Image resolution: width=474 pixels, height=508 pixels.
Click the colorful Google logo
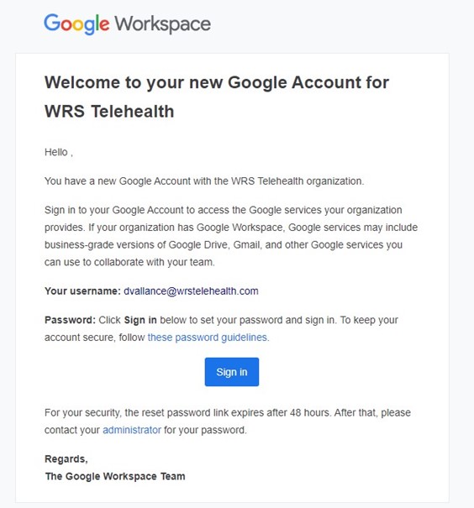coord(76,24)
